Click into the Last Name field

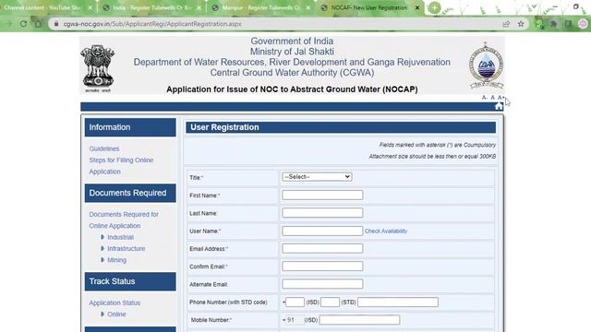322,213
